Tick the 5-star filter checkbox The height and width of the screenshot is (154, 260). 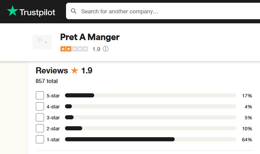pos(40,95)
